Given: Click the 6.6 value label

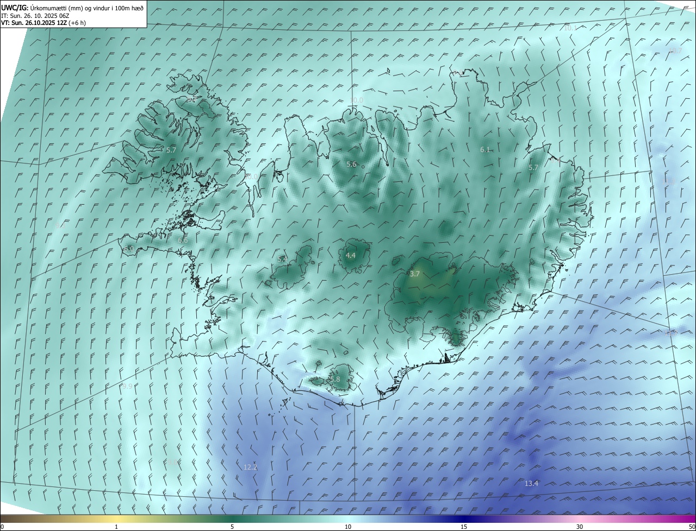Looking at the screenshot, I should click(x=183, y=241).
